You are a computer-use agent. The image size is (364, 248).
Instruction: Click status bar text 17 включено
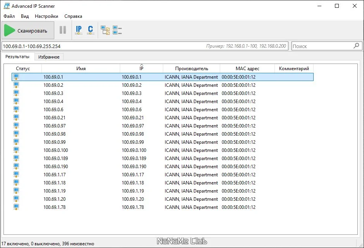tap(15, 244)
